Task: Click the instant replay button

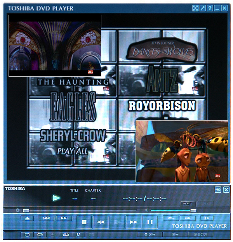Action: (x=171, y=218)
